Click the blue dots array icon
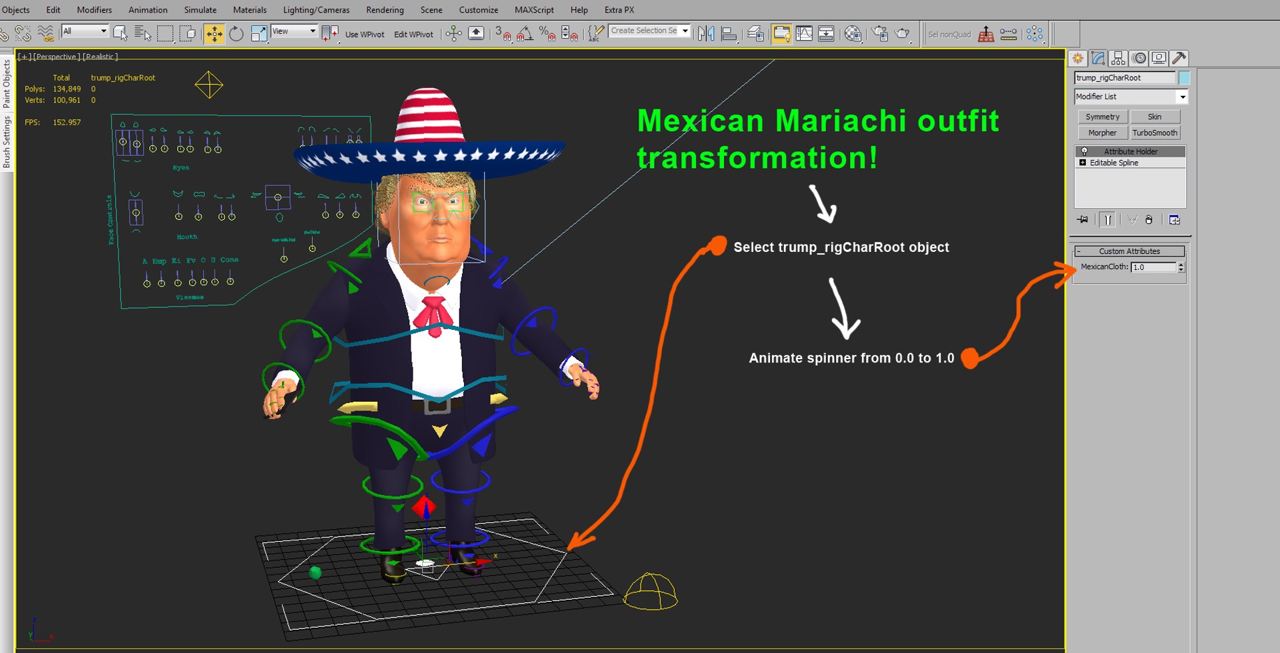Viewport: 1280px width, 653px height. coord(1035,33)
